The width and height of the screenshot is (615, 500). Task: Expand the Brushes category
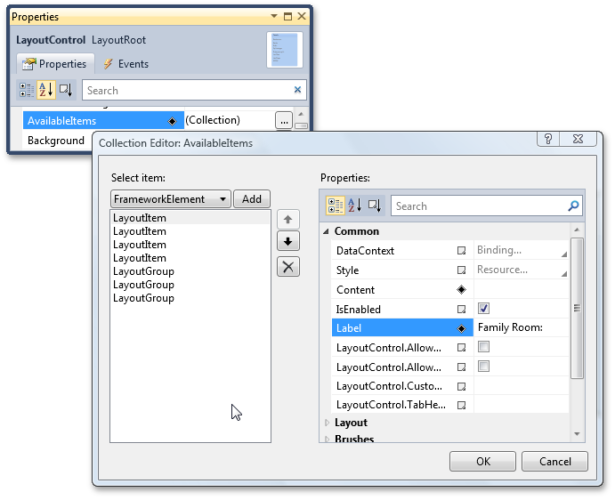327,439
